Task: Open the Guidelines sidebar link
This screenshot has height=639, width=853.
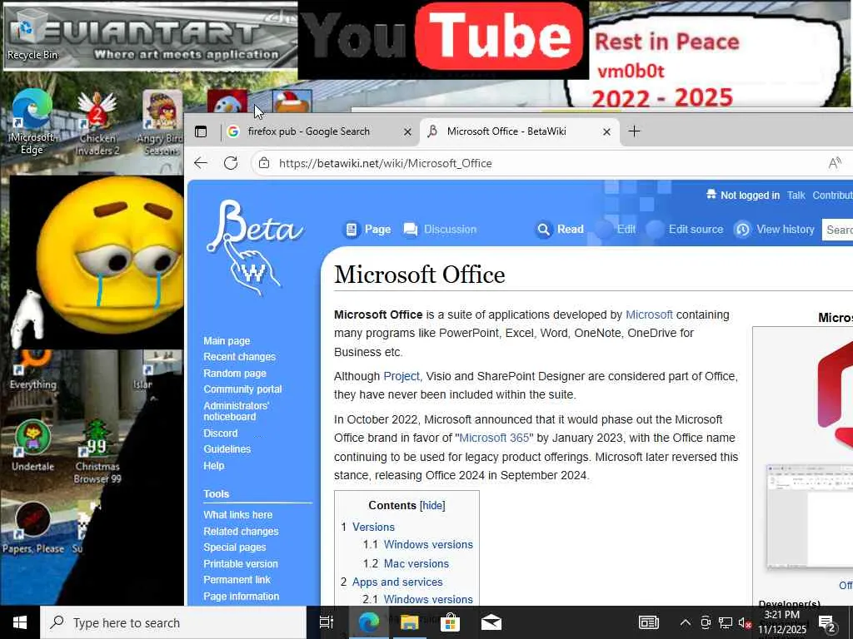Action: pos(227,448)
